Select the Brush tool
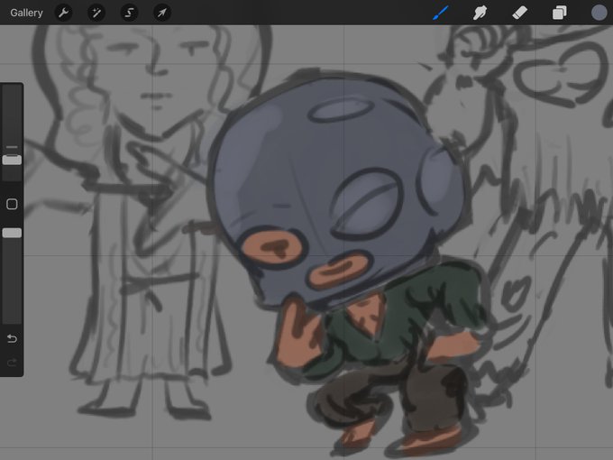 (x=441, y=13)
